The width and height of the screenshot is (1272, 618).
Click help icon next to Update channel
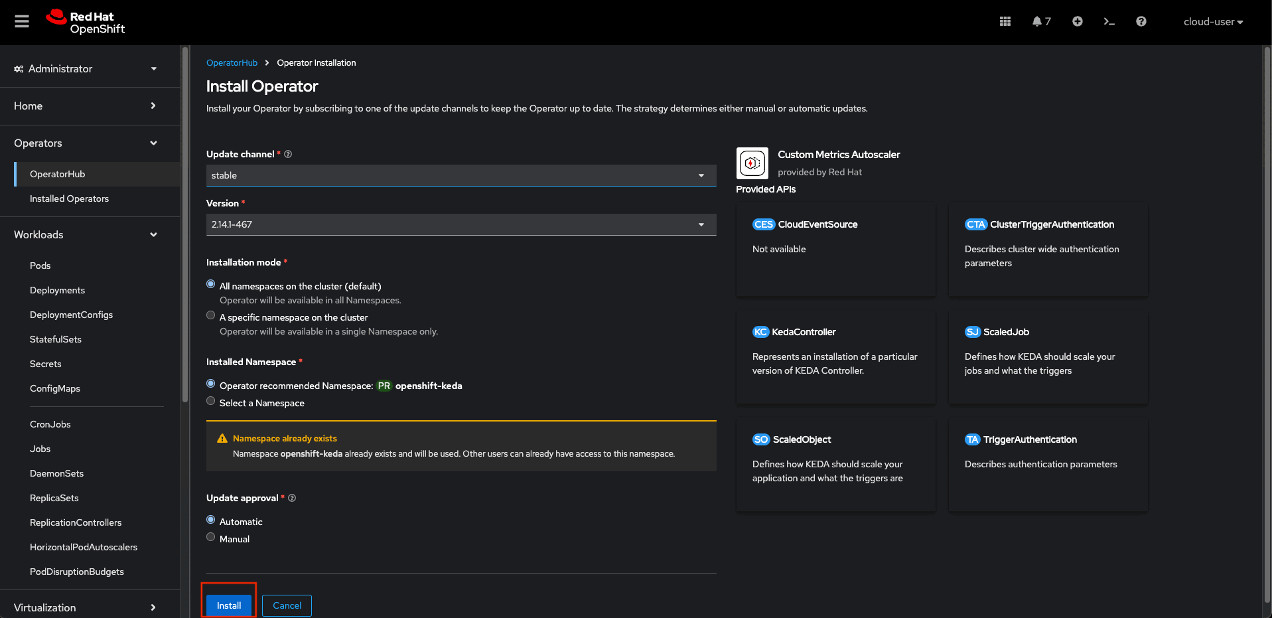click(x=288, y=154)
